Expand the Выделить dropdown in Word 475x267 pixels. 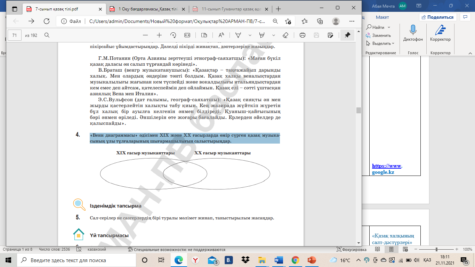(x=393, y=43)
